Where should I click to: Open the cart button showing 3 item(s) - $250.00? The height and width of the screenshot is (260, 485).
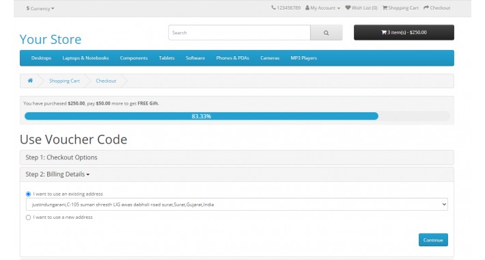[x=404, y=33]
